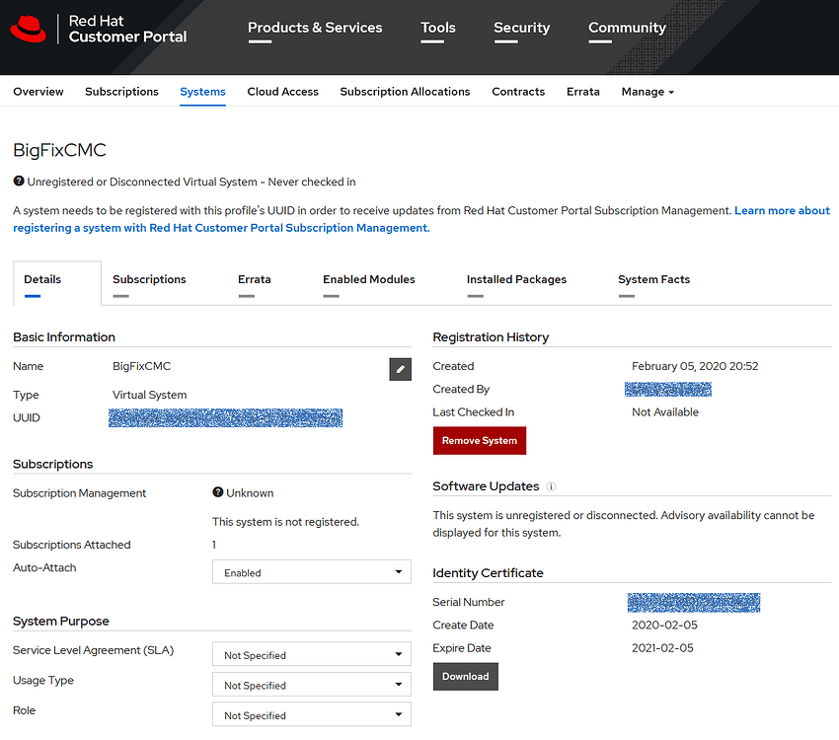Open the Installed Packages tab

click(x=516, y=279)
